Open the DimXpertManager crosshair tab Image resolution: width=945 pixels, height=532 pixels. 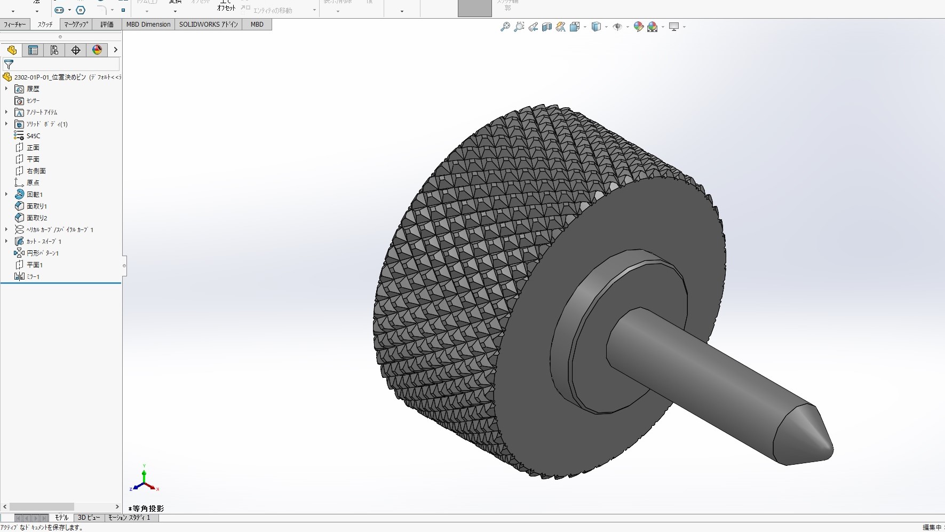(76, 50)
